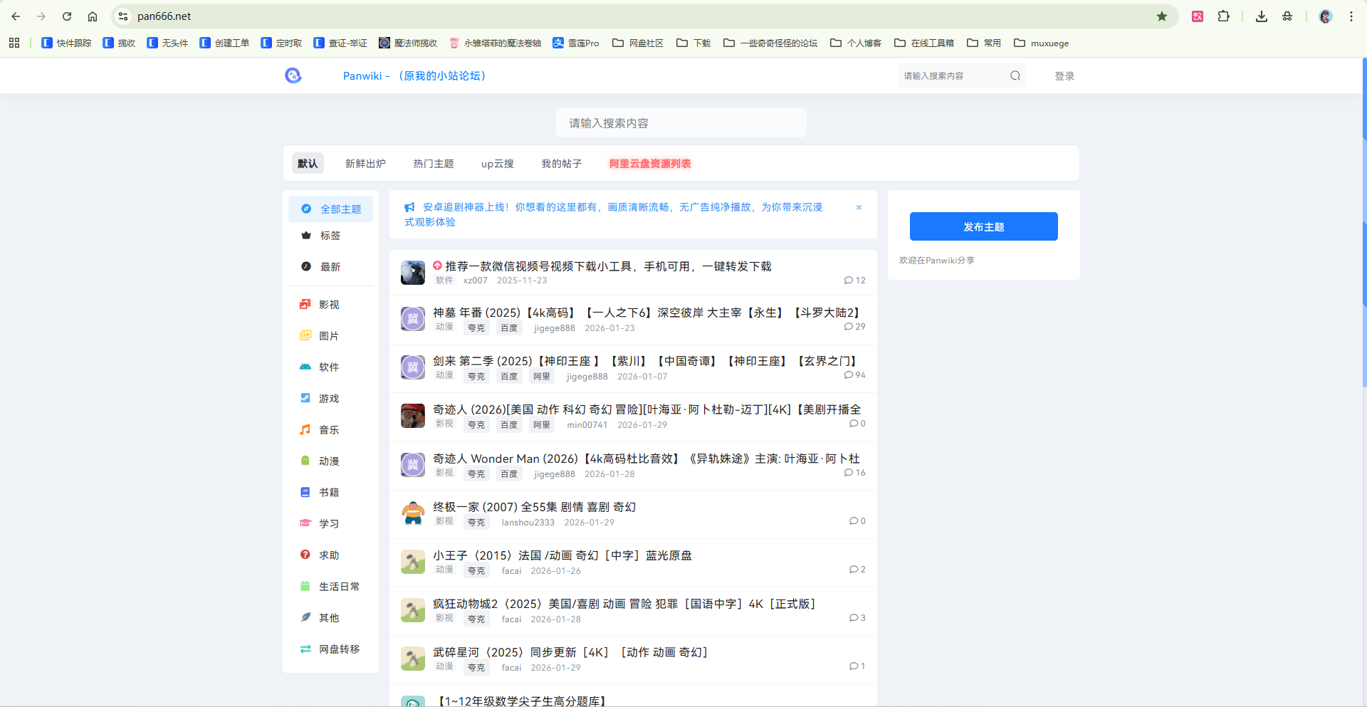Bookmark this page with the star icon
This screenshot has width=1367, height=707.
click(1162, 16)
